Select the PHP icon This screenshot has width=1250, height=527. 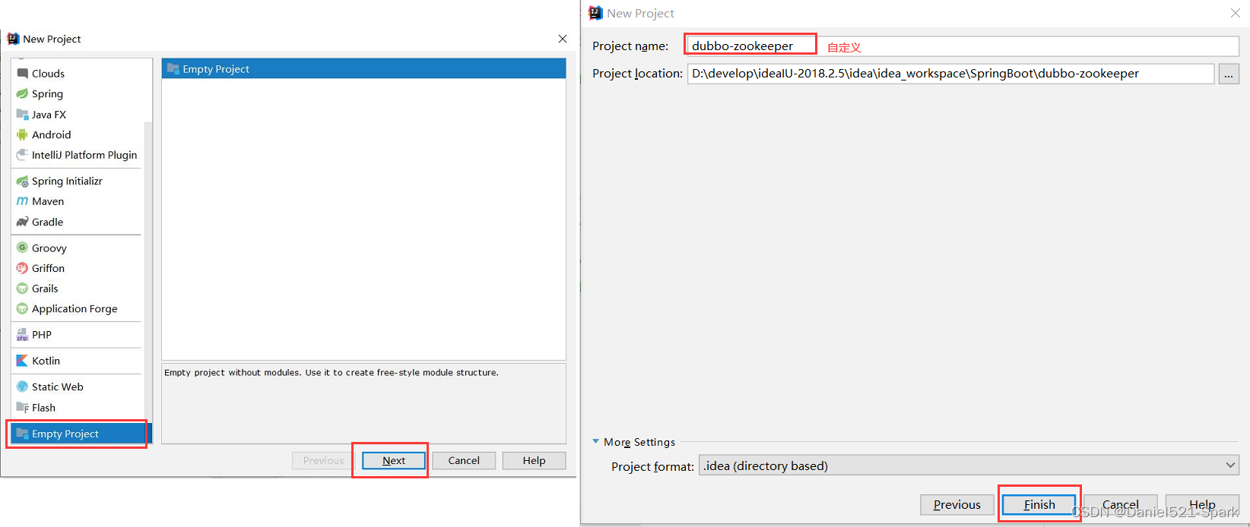pyautogui.click(x=22, y=335)
